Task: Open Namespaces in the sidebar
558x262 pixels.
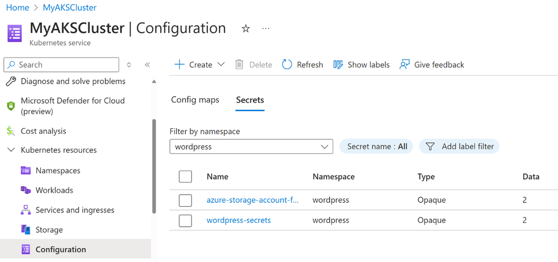Action: [58, 171]
